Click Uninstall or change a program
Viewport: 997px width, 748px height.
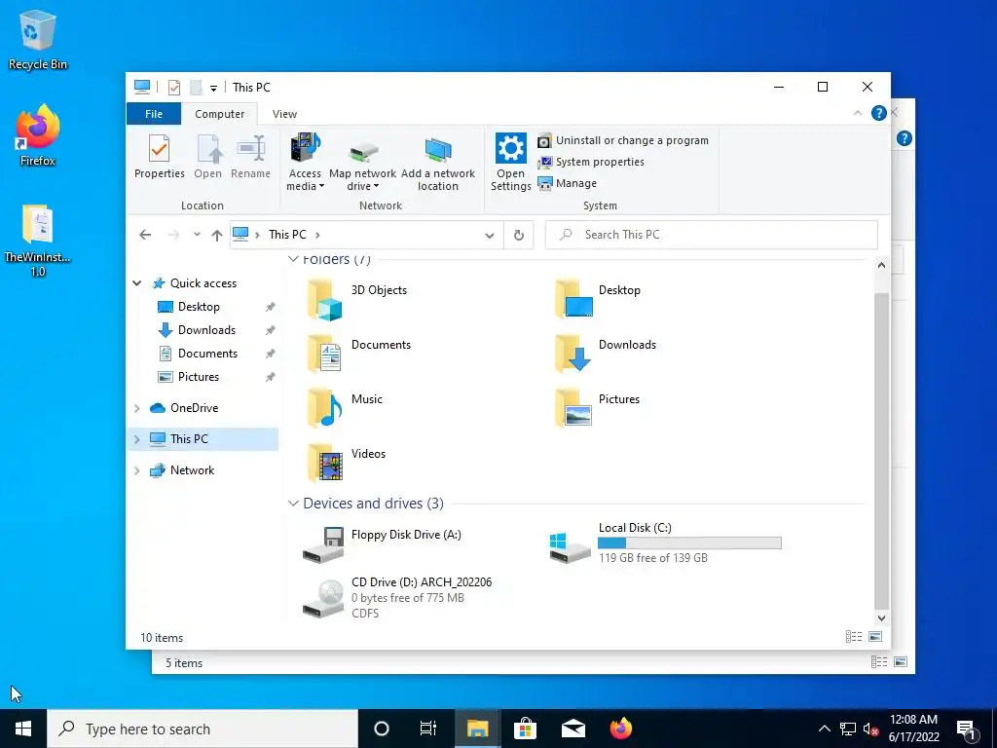point(623,140)
